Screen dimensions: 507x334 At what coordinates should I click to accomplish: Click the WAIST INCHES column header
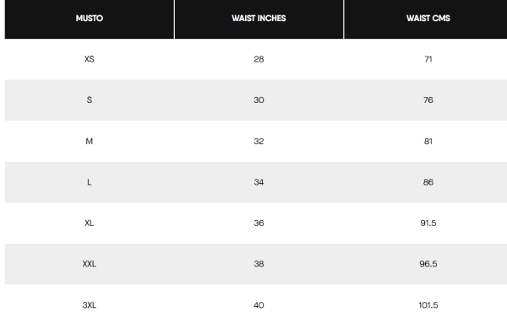click(259, 19)
